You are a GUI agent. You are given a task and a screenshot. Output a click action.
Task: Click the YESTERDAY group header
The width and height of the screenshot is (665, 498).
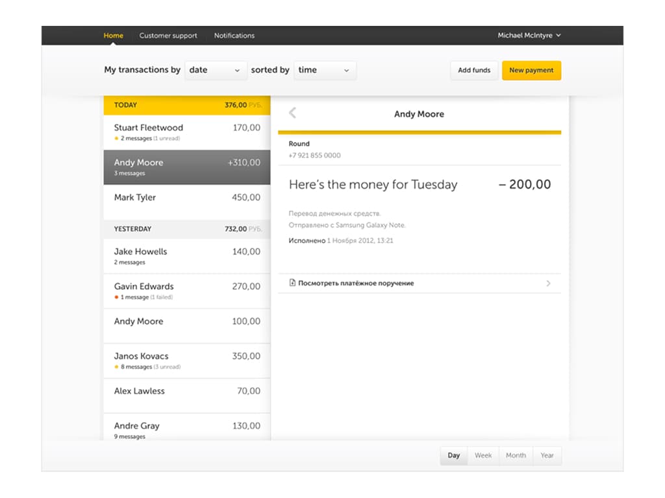pyautogui.click(x=187, y=229)
